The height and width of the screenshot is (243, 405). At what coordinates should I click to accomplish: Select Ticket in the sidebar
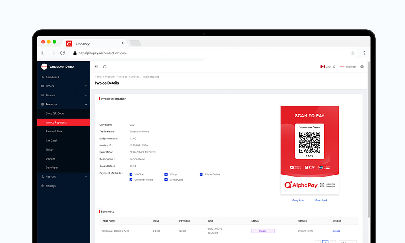coord(64,149)
